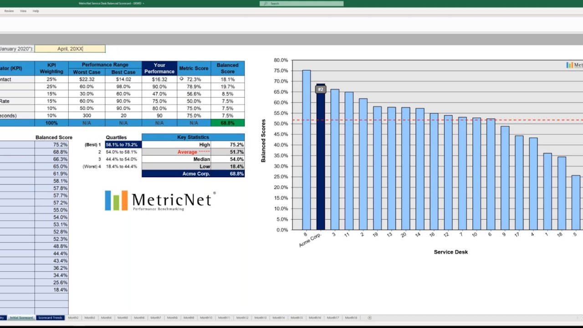
Task: Switch to the Month18 sheet tab
Action: tap(351, 318)
